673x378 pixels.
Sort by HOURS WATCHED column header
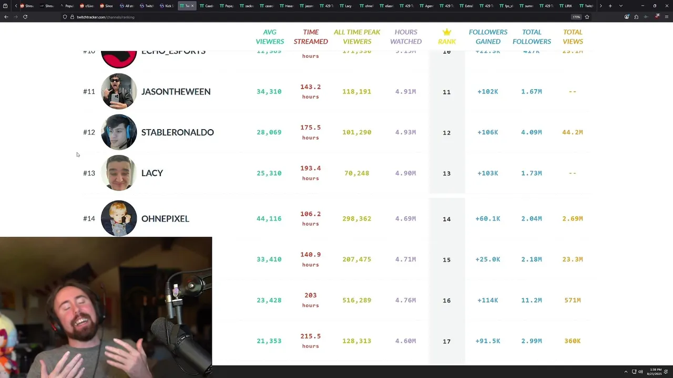406,37
